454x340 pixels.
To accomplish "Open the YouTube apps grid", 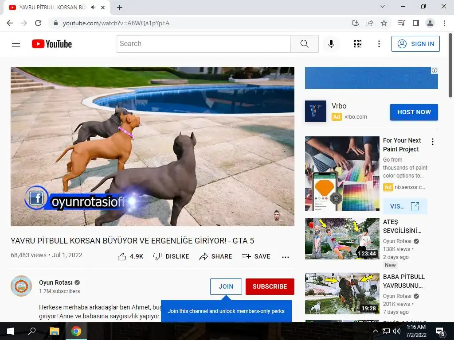I will tap(358, 44).
